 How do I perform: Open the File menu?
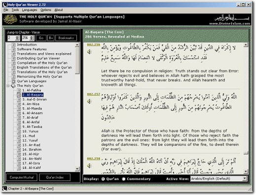coord(6,10)
